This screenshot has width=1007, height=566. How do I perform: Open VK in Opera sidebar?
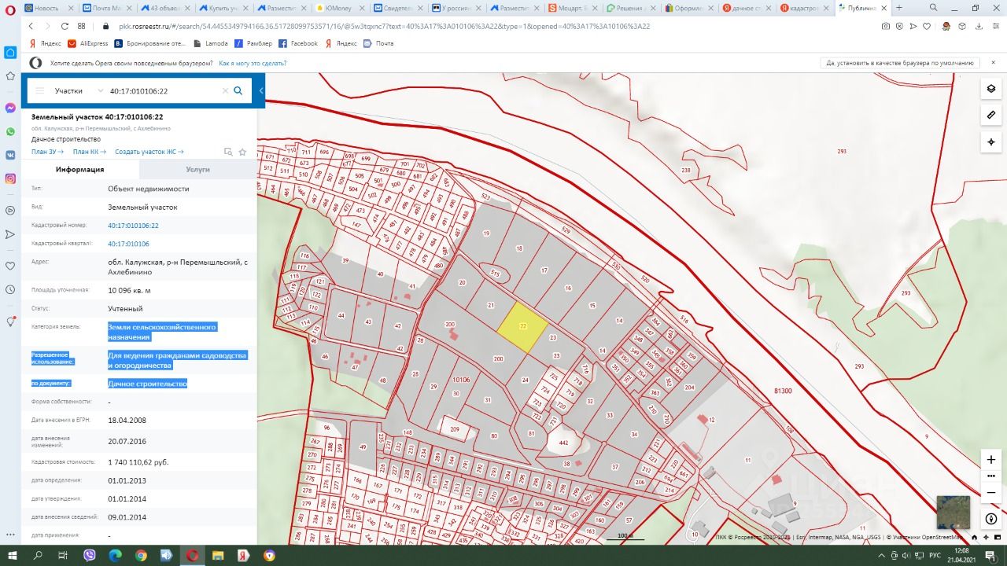pyautogui.click(x=10, y=155)
